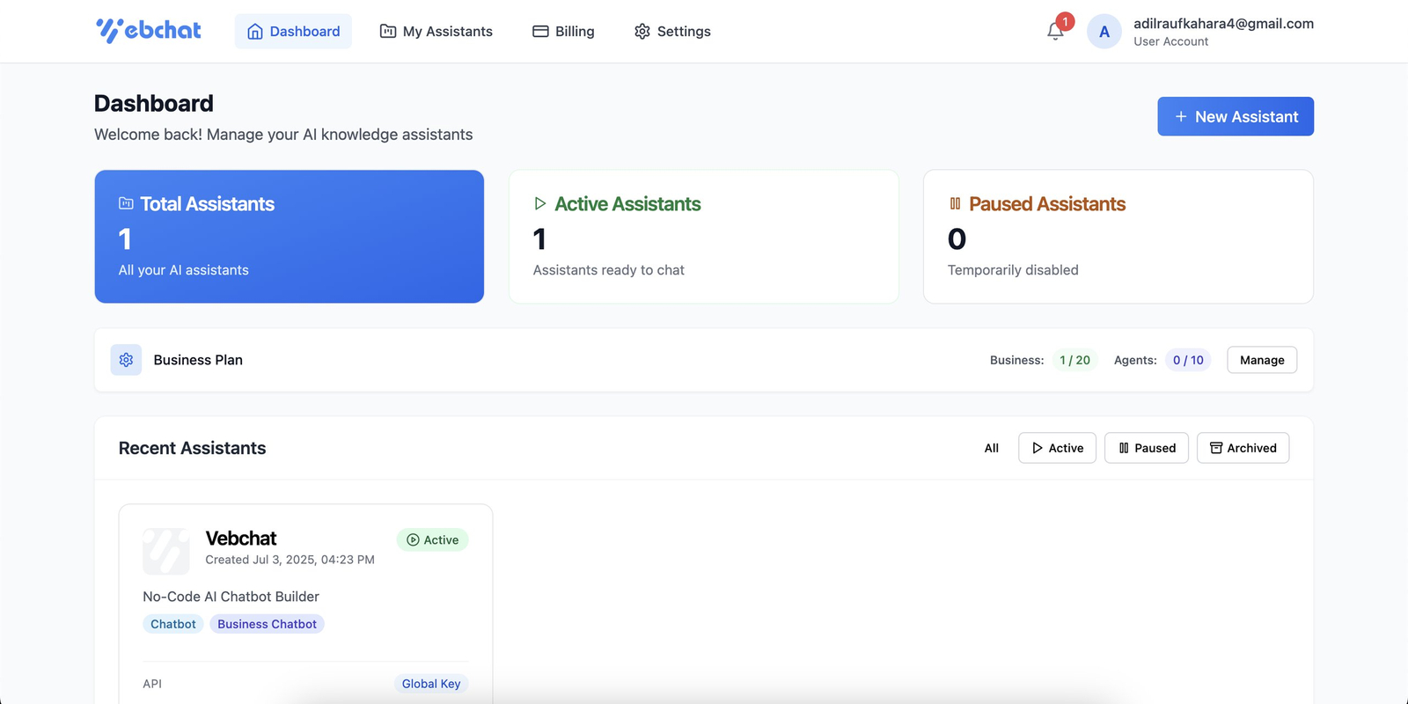Open the notifications bell icon
The image size is (1408, 704).
tap(1055, 32)
